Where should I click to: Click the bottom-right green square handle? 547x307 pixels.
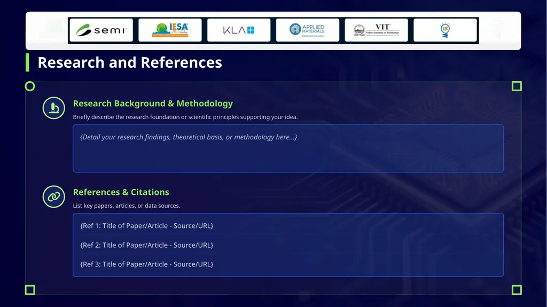[517, 290]
